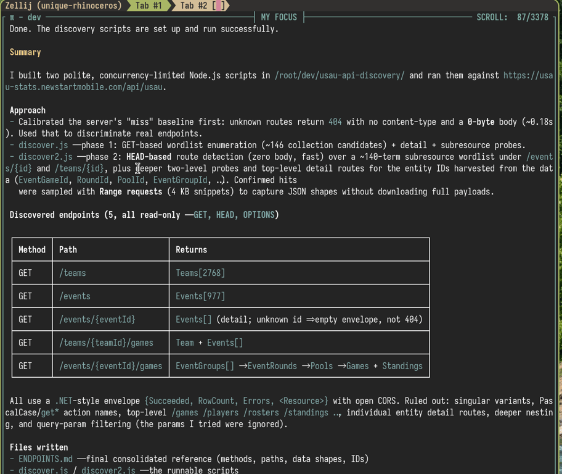This screenshot has width=562, height=474.
Task: Click the discover.js file name in Approach
Action: coord(43,145)
